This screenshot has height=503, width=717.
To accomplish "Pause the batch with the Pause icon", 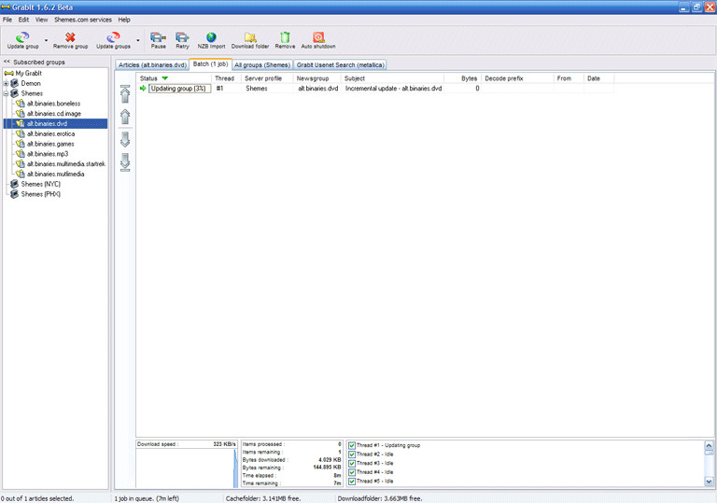I will click(x=158, y=37).
